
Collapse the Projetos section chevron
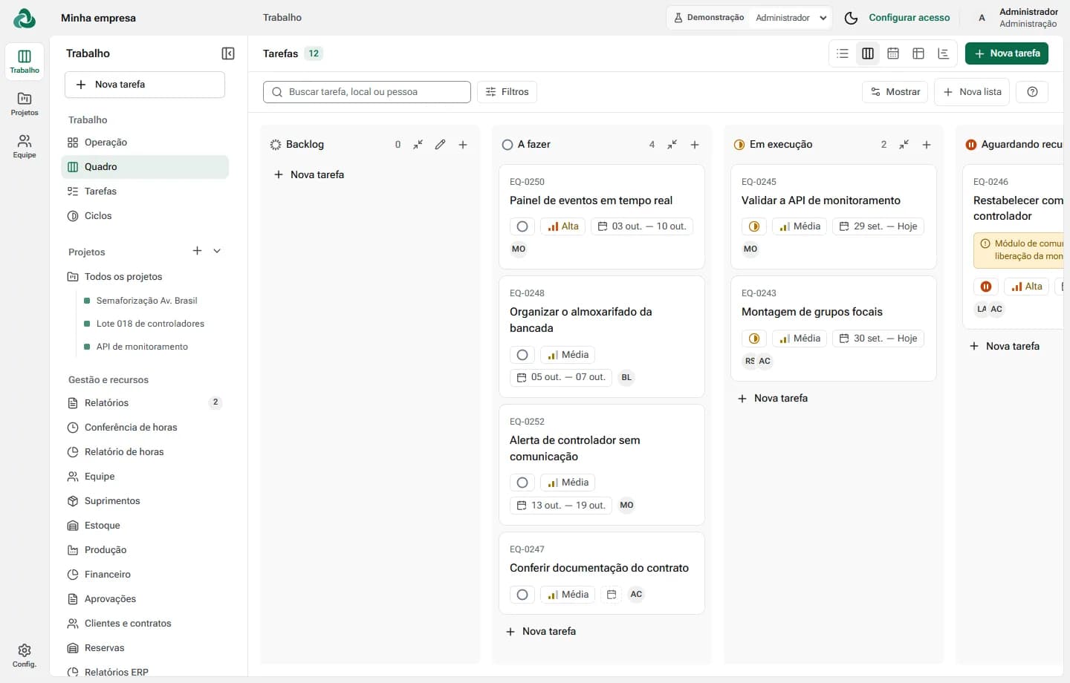coord(217,251)
